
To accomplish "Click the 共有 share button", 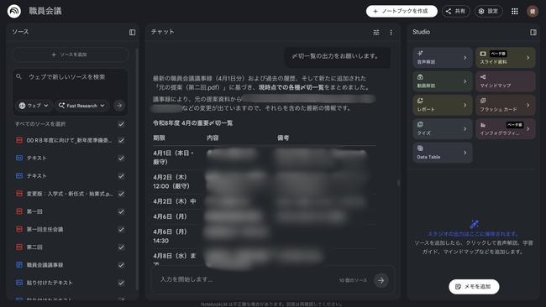I will [x=456, y=11].
